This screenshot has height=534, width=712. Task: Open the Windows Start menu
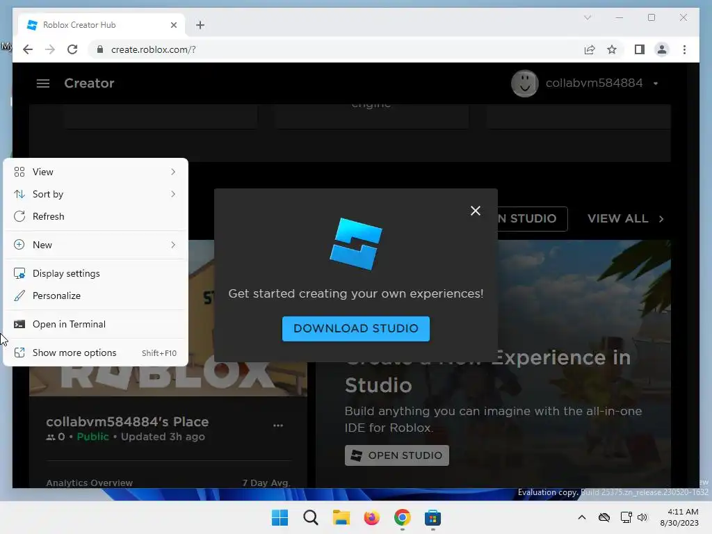(x=280, y=517)
